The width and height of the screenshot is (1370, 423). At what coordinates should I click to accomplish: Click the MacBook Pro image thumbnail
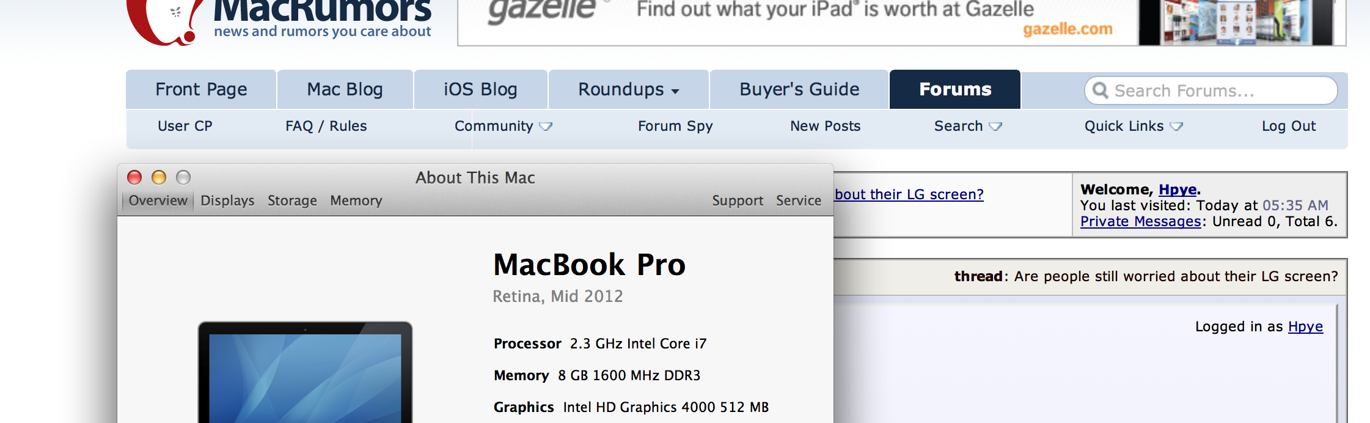click(x=305, y=372)
